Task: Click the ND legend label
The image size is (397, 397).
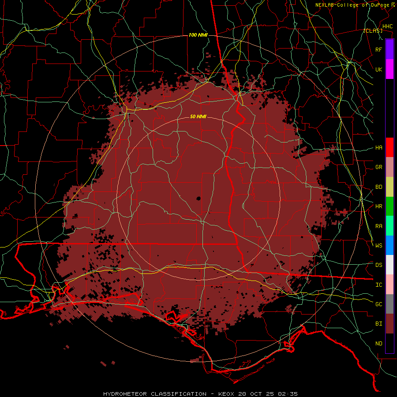Action: click(378, 344)
